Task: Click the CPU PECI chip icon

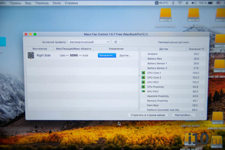Action: [143, 82]
